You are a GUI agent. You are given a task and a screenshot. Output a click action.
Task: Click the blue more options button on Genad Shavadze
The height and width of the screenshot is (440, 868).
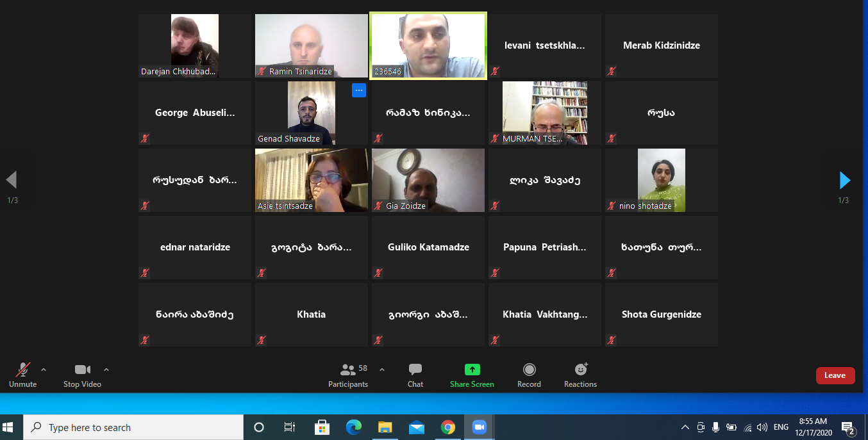358,90
